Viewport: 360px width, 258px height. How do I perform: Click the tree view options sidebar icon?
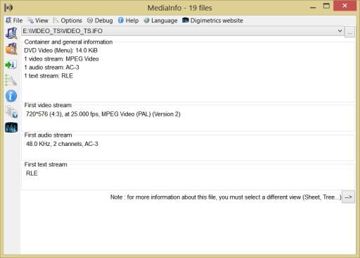pos(11,80)
